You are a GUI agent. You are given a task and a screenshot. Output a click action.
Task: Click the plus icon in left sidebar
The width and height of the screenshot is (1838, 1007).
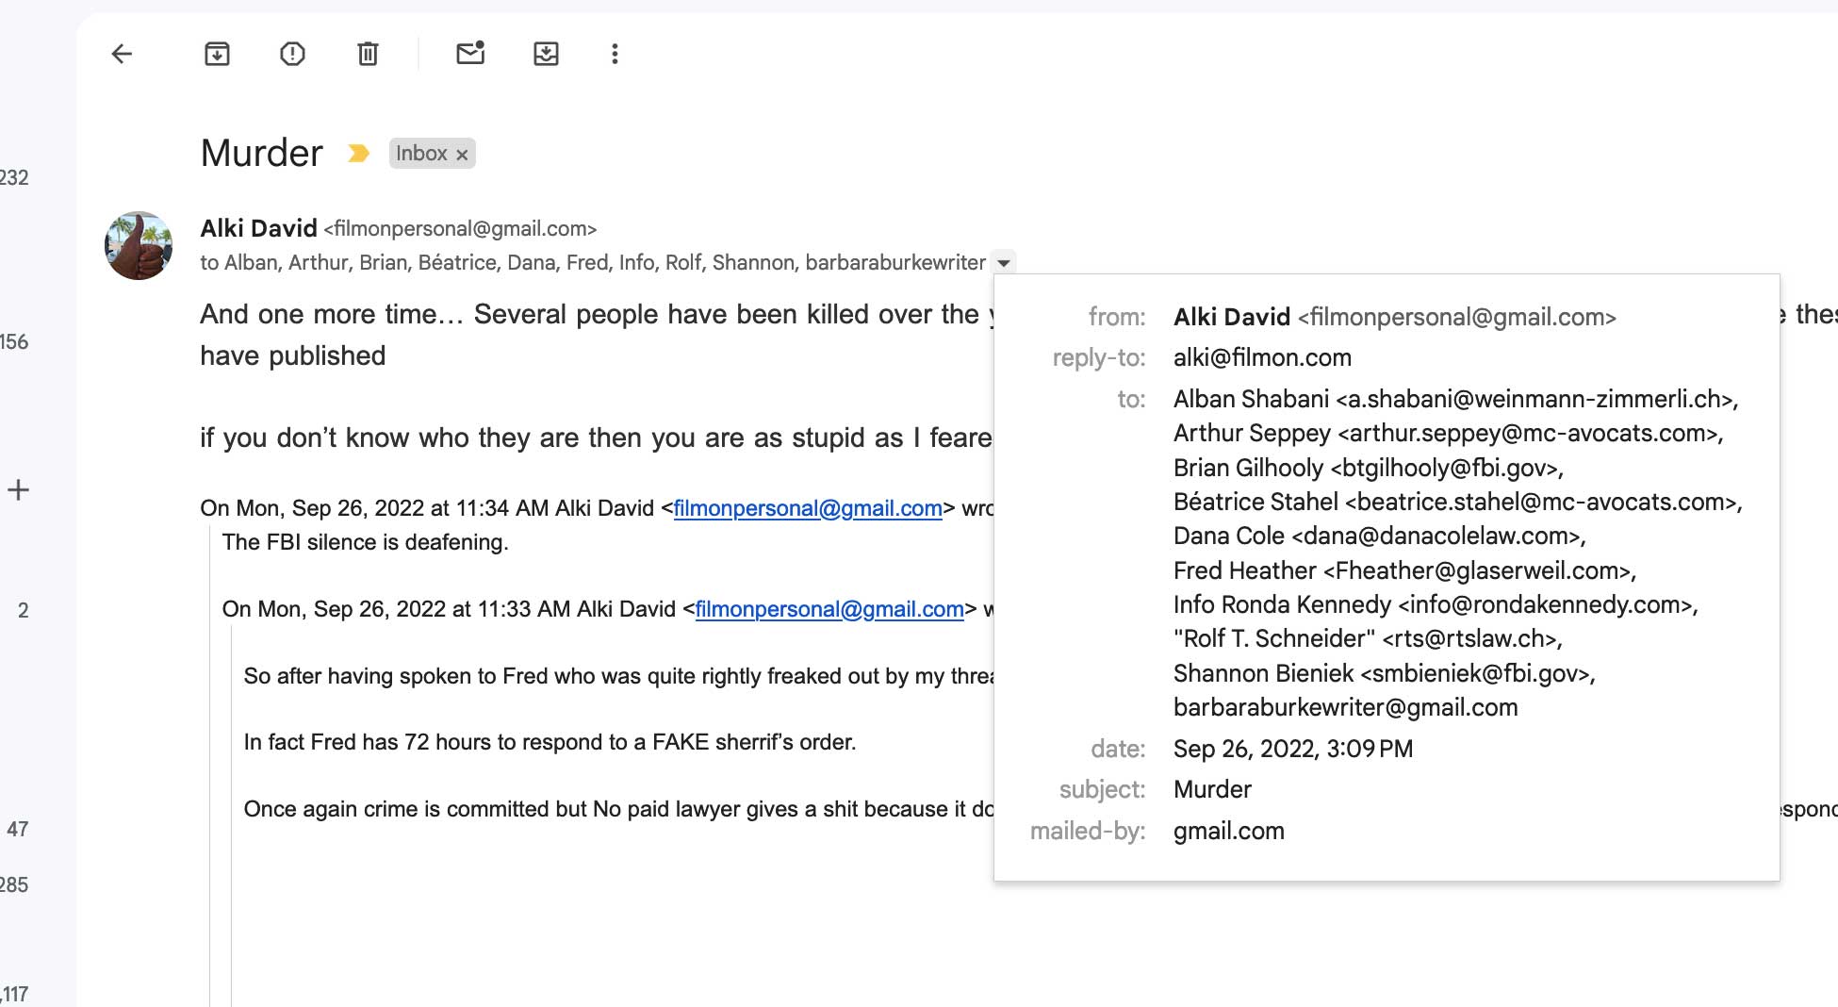click(18, 489)
